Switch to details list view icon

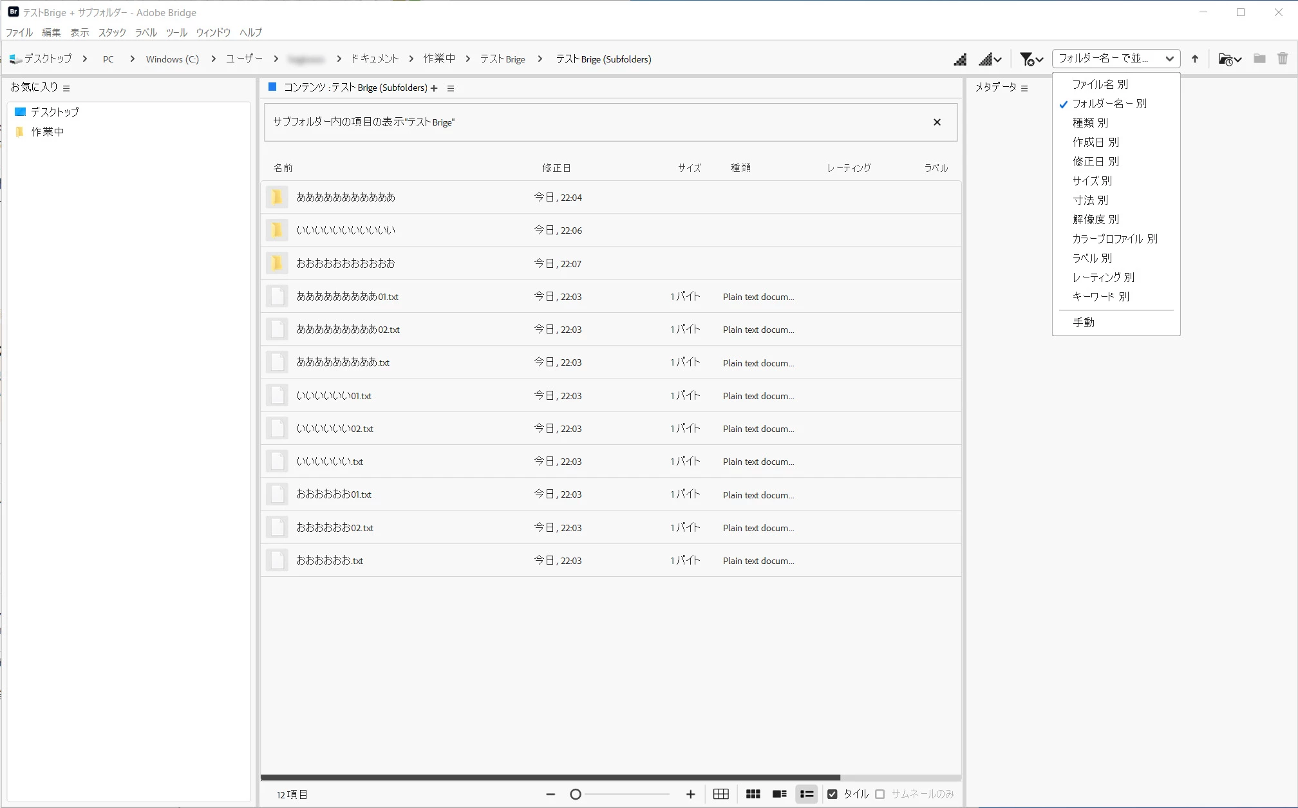point(779,794)
